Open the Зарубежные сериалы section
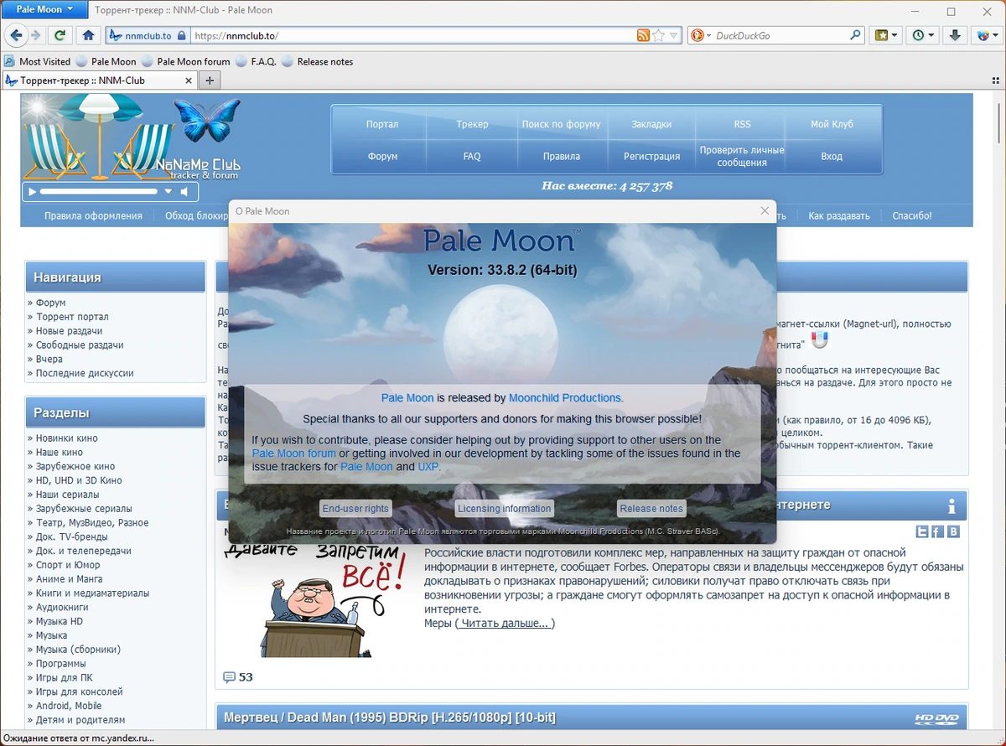Screen dimensions: 1006x746 pos(84,508)
